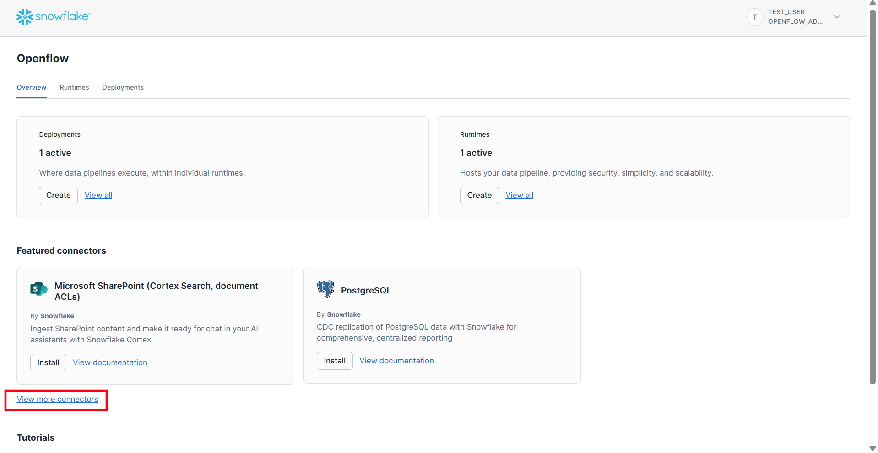Switch to the Overview tab

[x=32, y=87]
